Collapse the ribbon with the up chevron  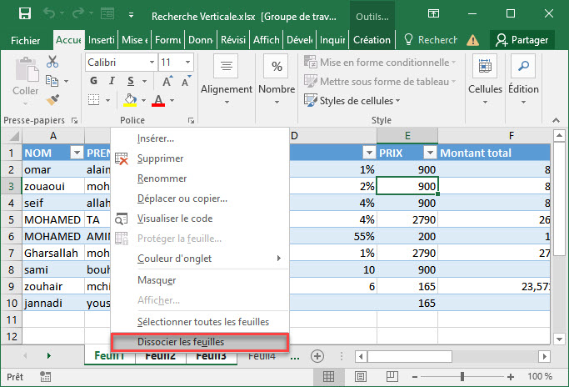point(556,120)
